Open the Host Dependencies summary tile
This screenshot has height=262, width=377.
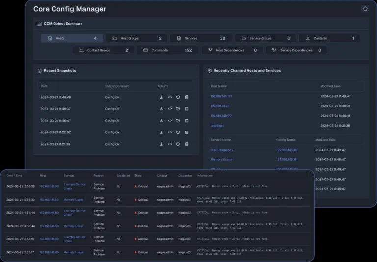point(232,50)
